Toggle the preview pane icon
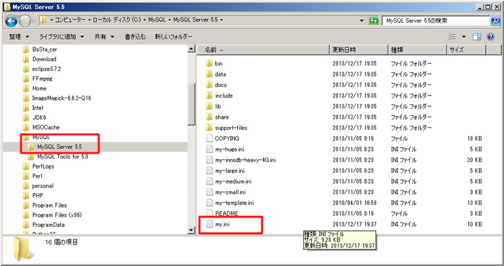This screenshot has height=266, width=504. point(477,37)
